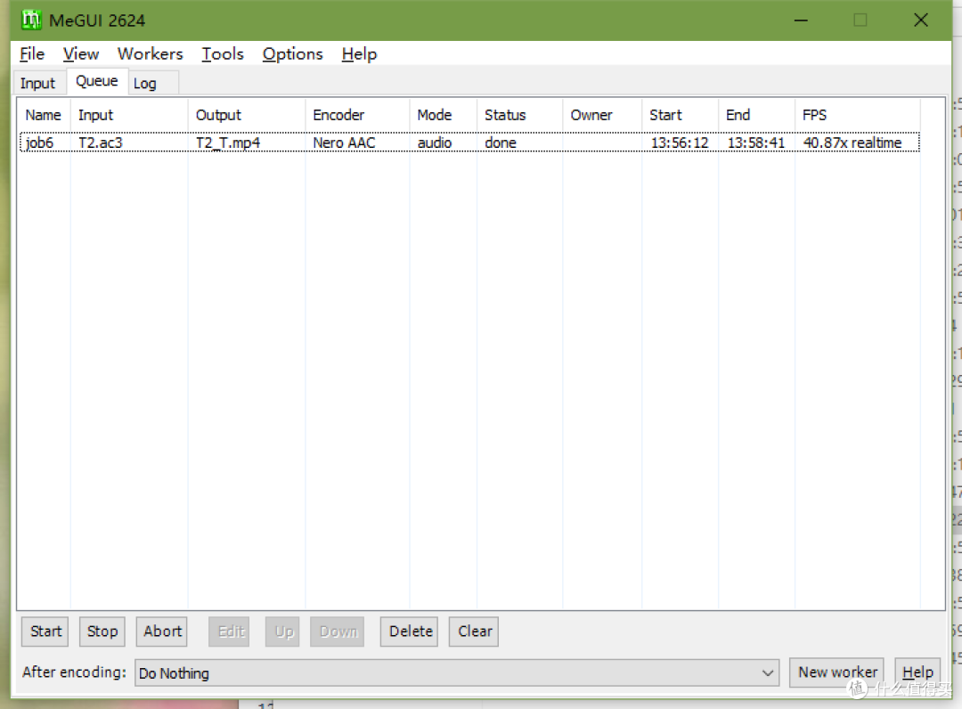
Task: Sort queue by Name column header
Action: coord(44,115)
